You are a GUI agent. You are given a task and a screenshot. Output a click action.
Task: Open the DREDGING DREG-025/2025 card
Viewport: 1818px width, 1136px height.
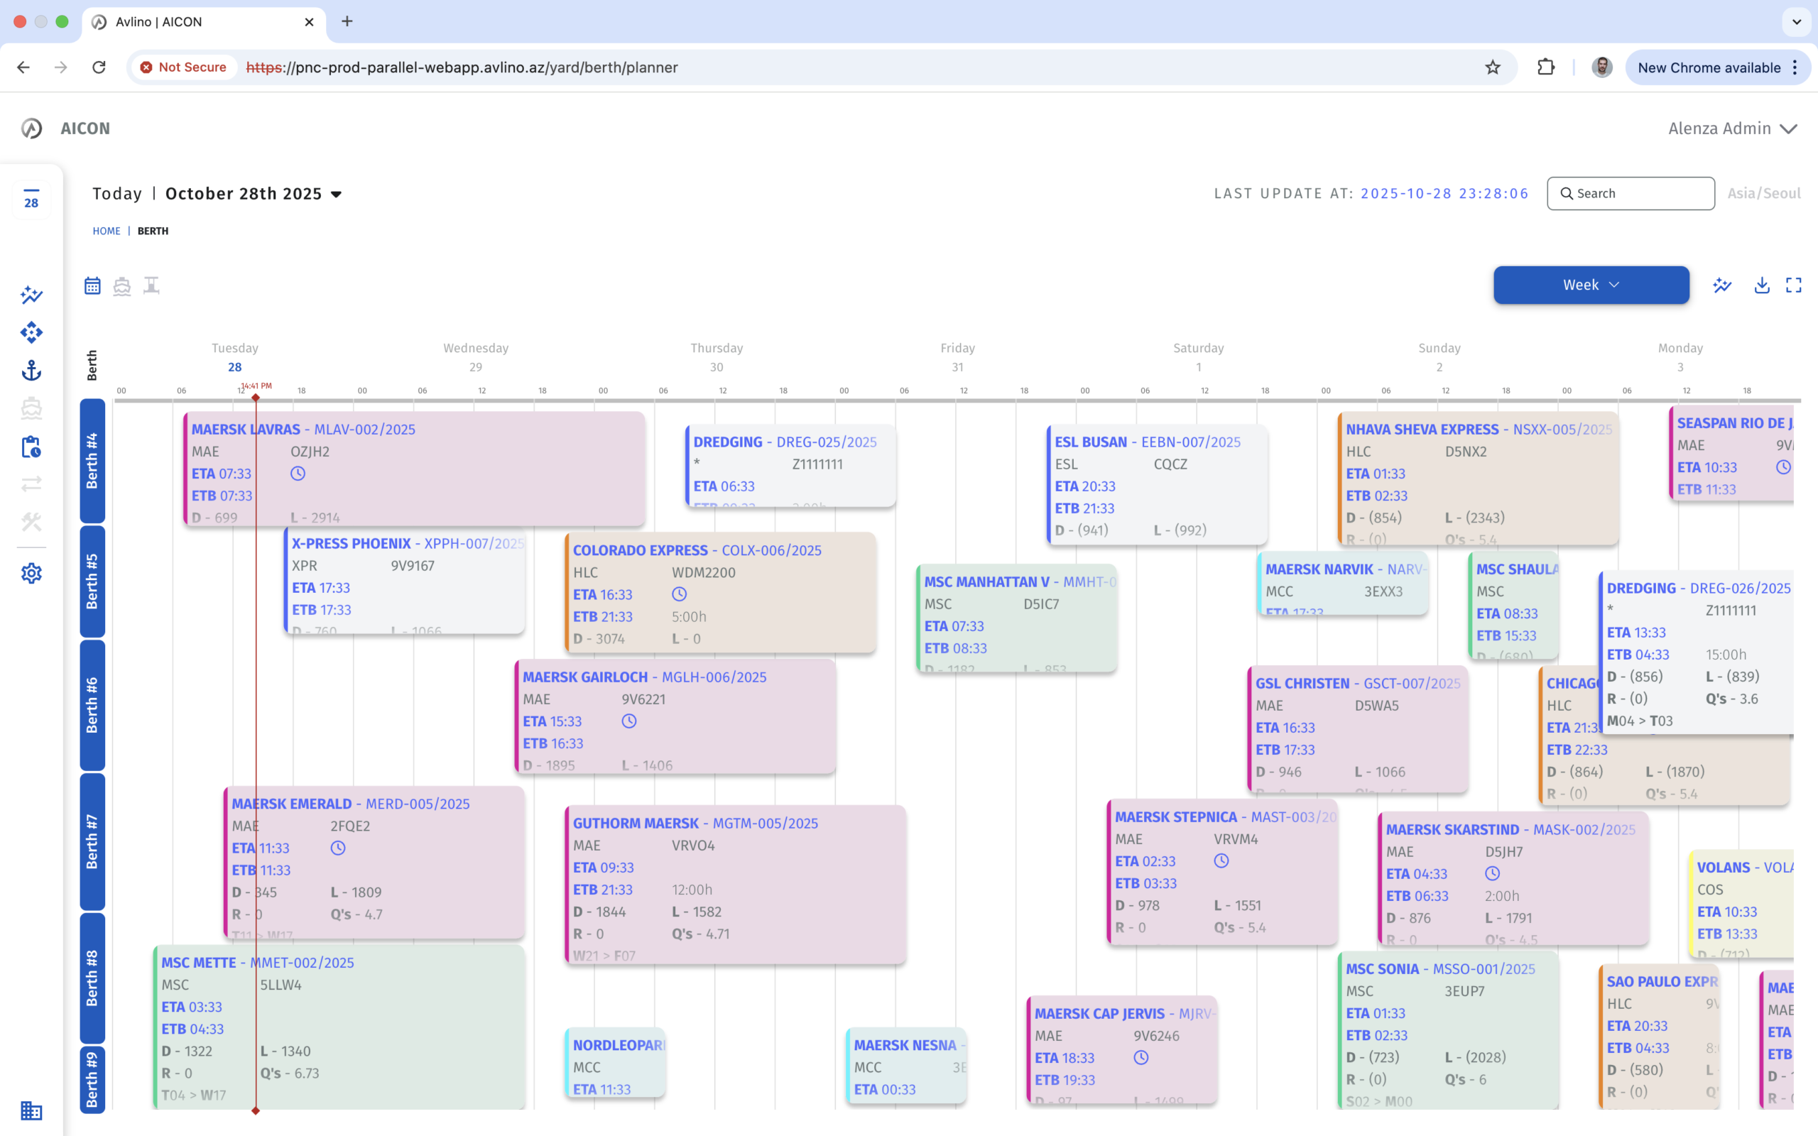coord(790,466)
